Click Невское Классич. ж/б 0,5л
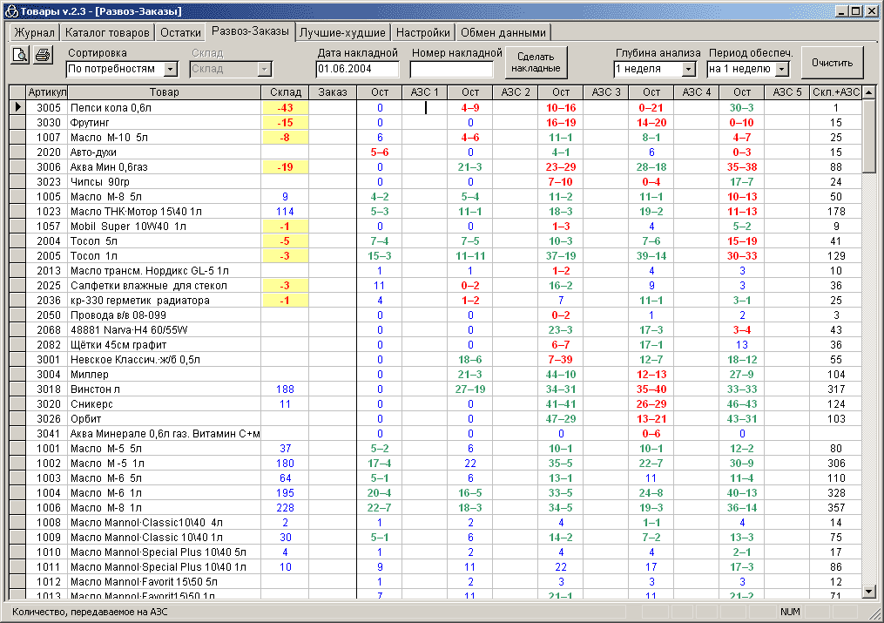Screen dimensions: 884x623 point(135,360)
